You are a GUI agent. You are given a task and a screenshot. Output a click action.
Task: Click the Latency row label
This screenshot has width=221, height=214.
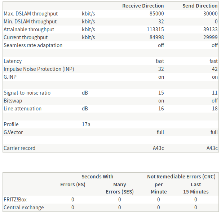(13, 61)
